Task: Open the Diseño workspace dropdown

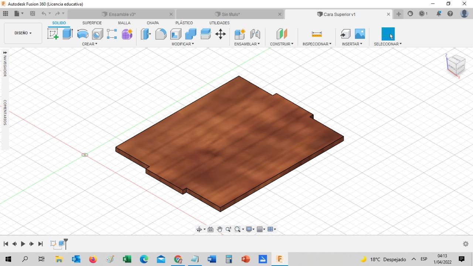Action: (x=23, y=33)
